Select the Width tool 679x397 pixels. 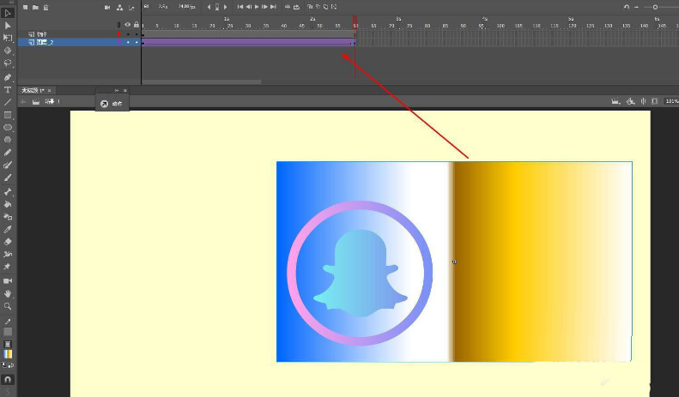pyautogui.click(x=8, y=255)
